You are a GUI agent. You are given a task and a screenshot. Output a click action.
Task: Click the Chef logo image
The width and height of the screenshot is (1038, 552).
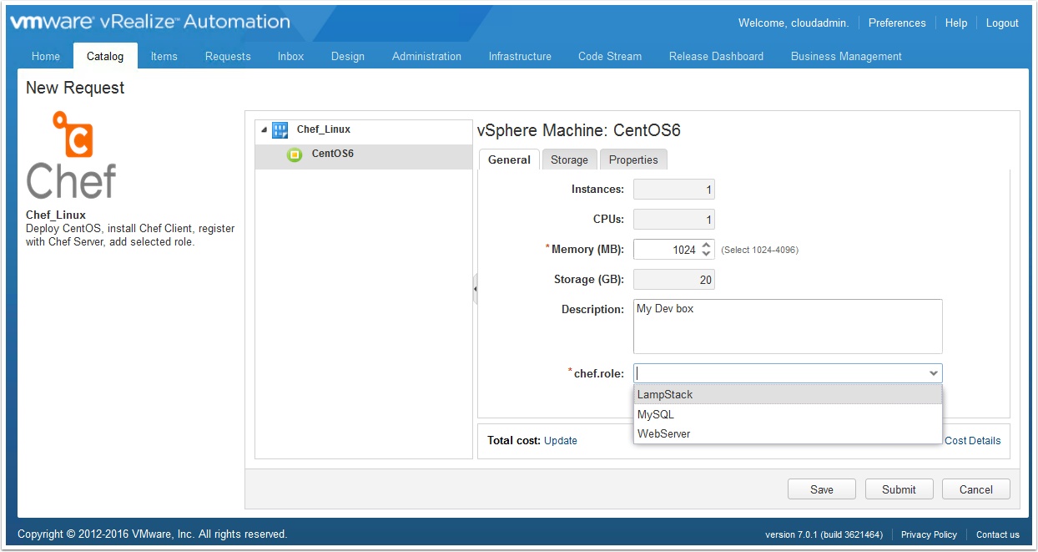(72, 154)
